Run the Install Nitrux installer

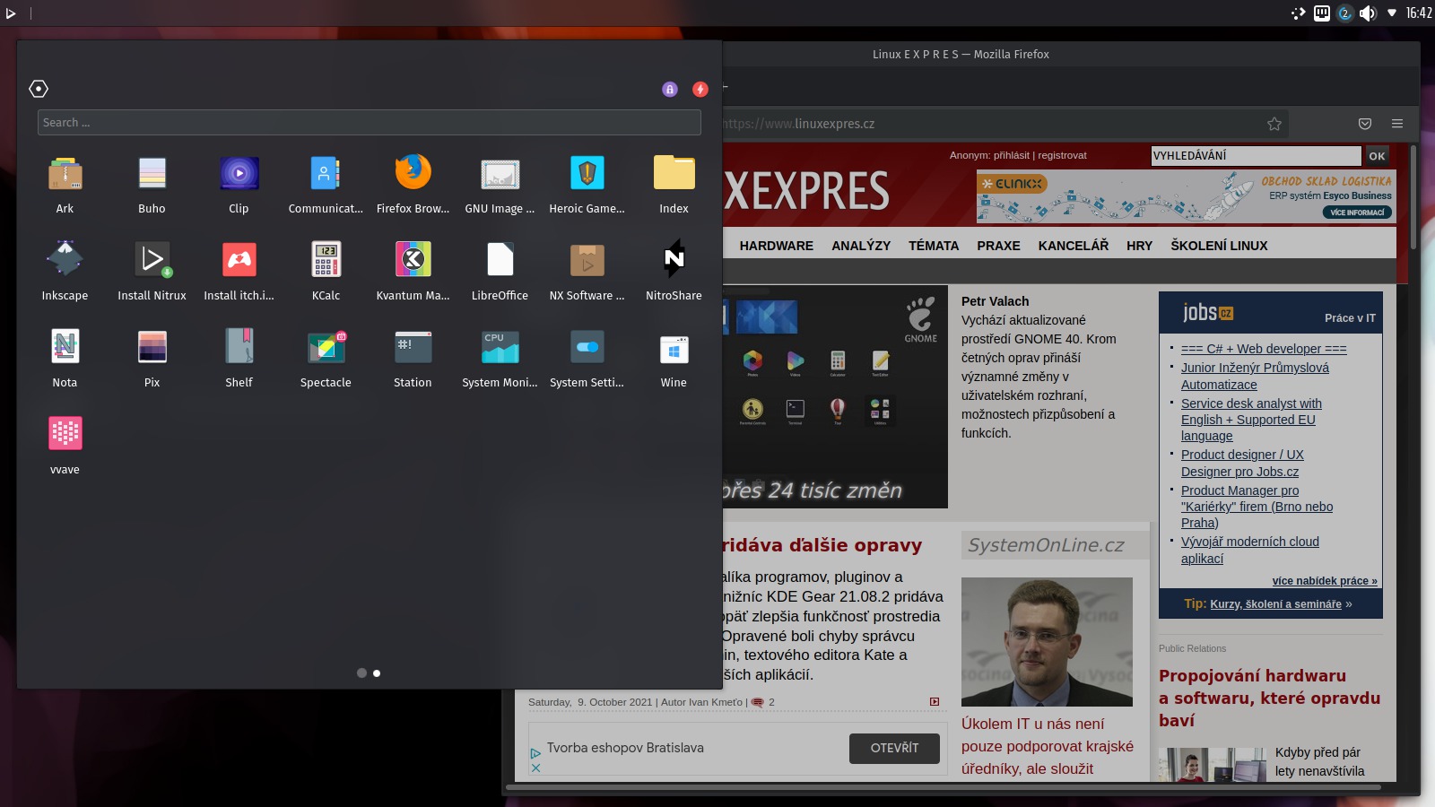coord(152,272)
